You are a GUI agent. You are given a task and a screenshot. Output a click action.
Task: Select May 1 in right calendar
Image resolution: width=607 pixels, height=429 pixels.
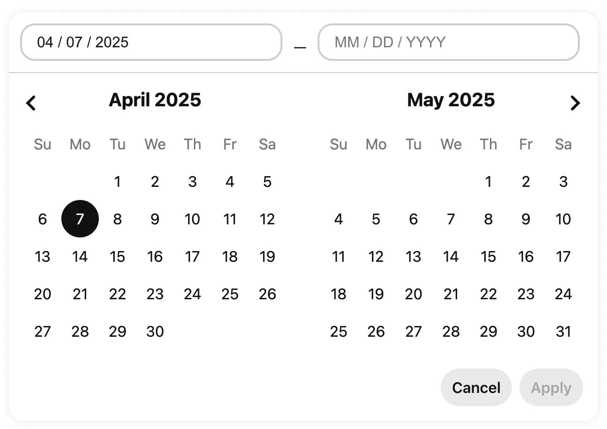(x=489, y=182)
